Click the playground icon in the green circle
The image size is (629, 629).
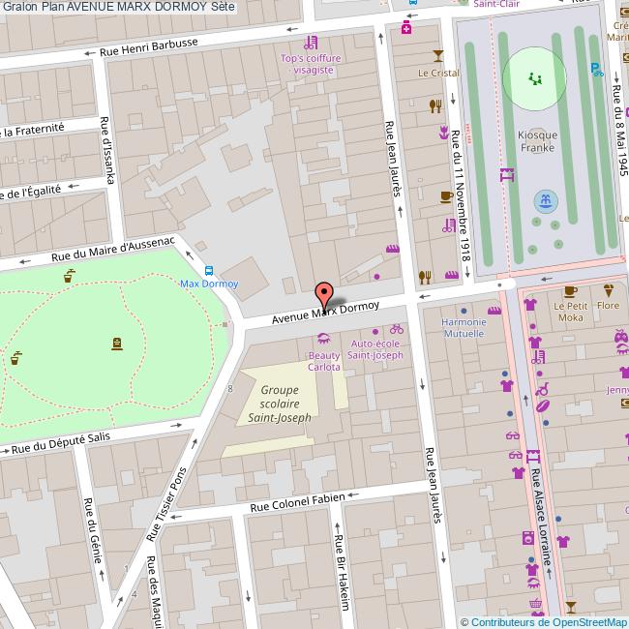(533, 77)
